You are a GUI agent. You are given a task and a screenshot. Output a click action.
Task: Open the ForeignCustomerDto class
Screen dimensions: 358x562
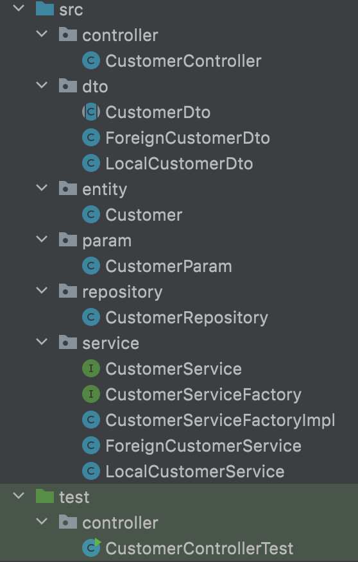coord(187,139)
